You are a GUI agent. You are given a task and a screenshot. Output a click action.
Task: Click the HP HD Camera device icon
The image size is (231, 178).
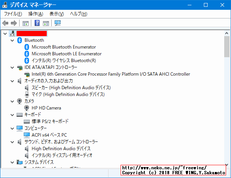(27, 108)
